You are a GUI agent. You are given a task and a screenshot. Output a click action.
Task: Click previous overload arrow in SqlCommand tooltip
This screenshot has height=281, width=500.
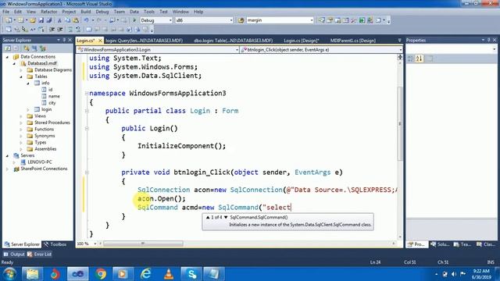208,217
